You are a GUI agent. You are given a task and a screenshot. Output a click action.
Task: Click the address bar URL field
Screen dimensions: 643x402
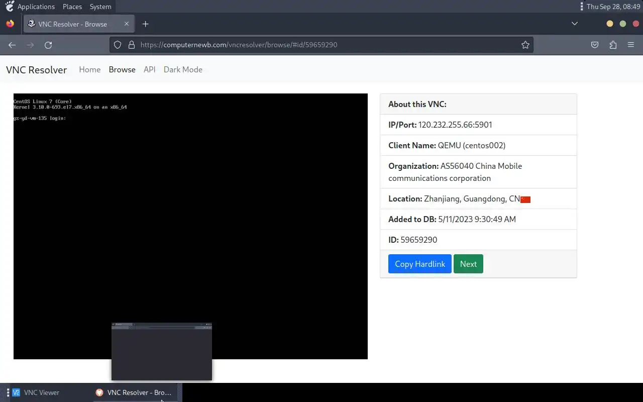tap(321, 45)
